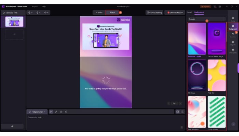The height and width of the screenshot is (136, 239).
Task: Switch to the first layout view icon
Action: 178,112
